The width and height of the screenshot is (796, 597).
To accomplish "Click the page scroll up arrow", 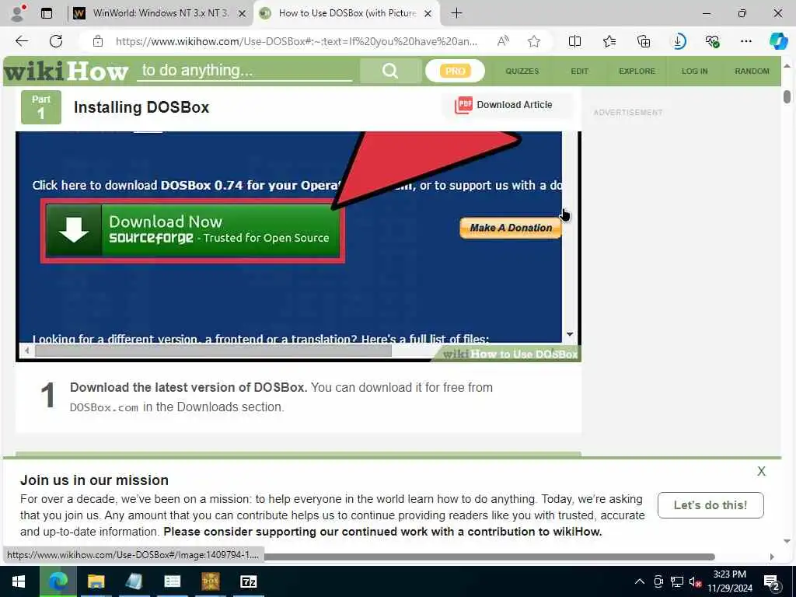I will coord(787,66).
